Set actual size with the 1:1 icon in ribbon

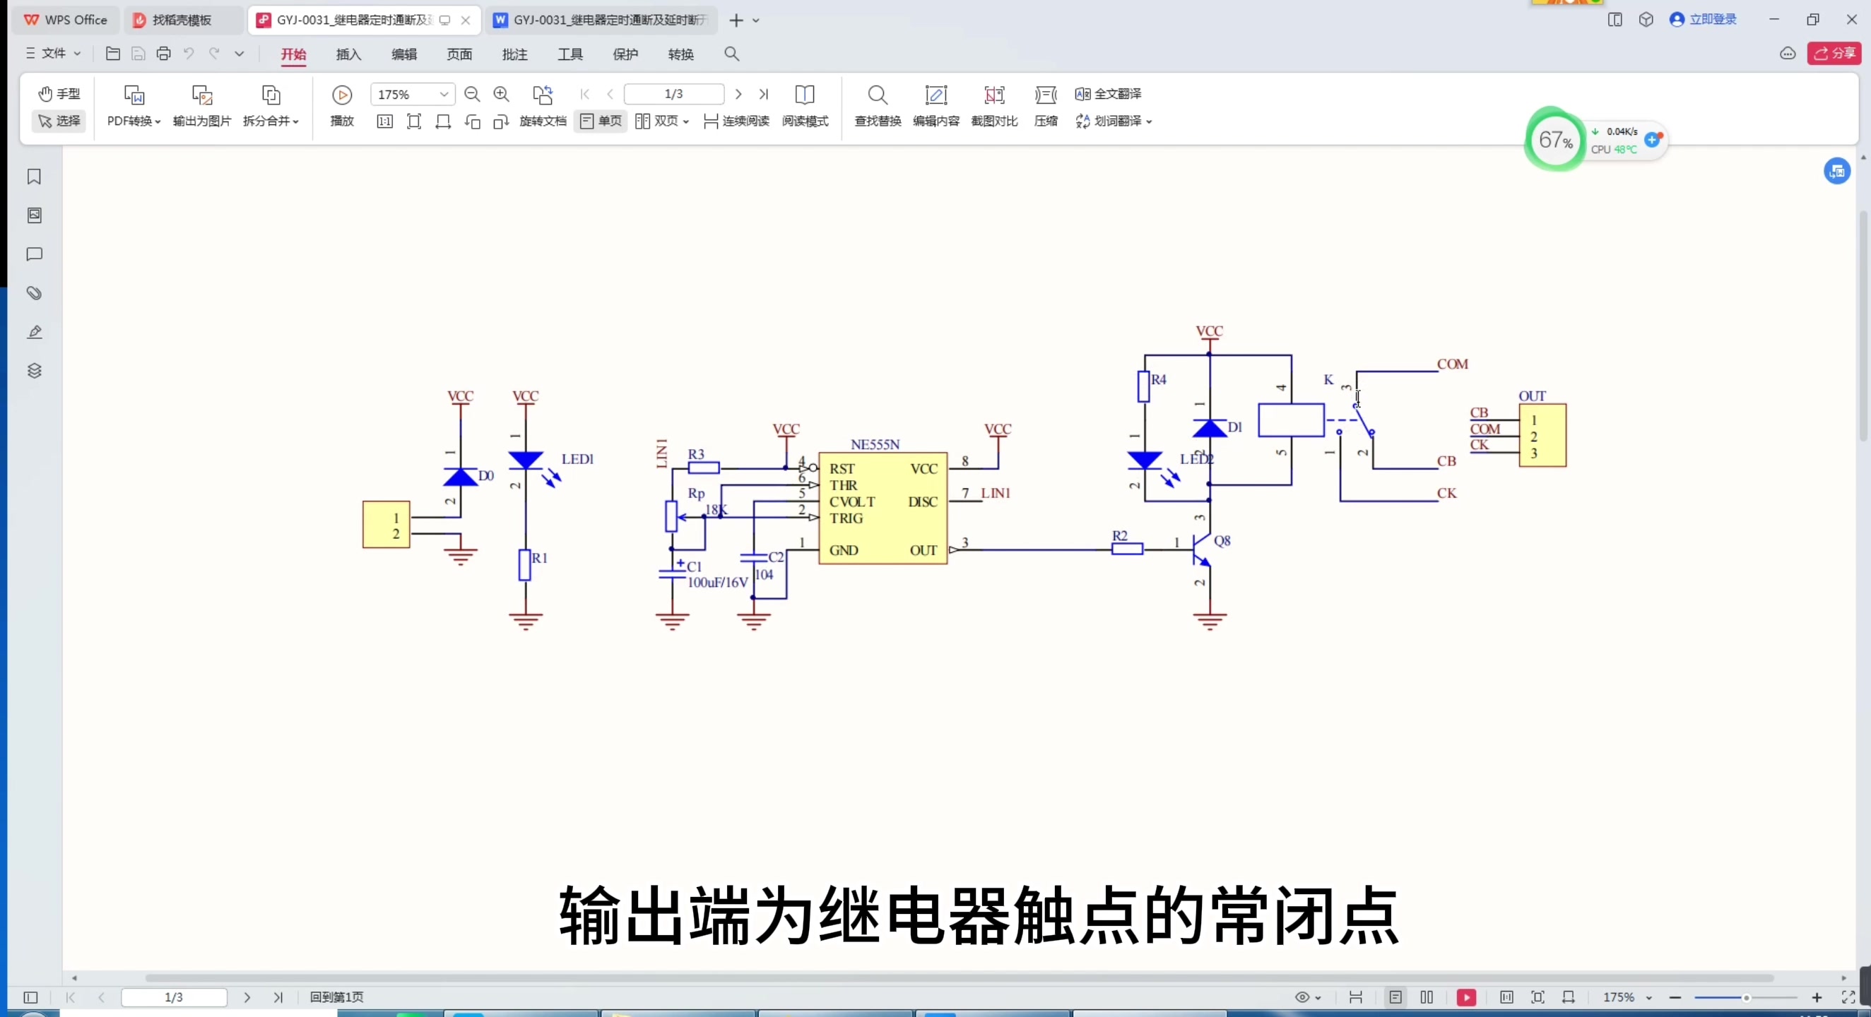pos(385,121)
